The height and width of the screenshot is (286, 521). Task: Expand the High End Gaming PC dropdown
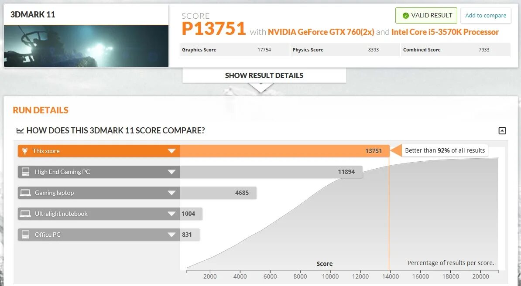point(172,171)
